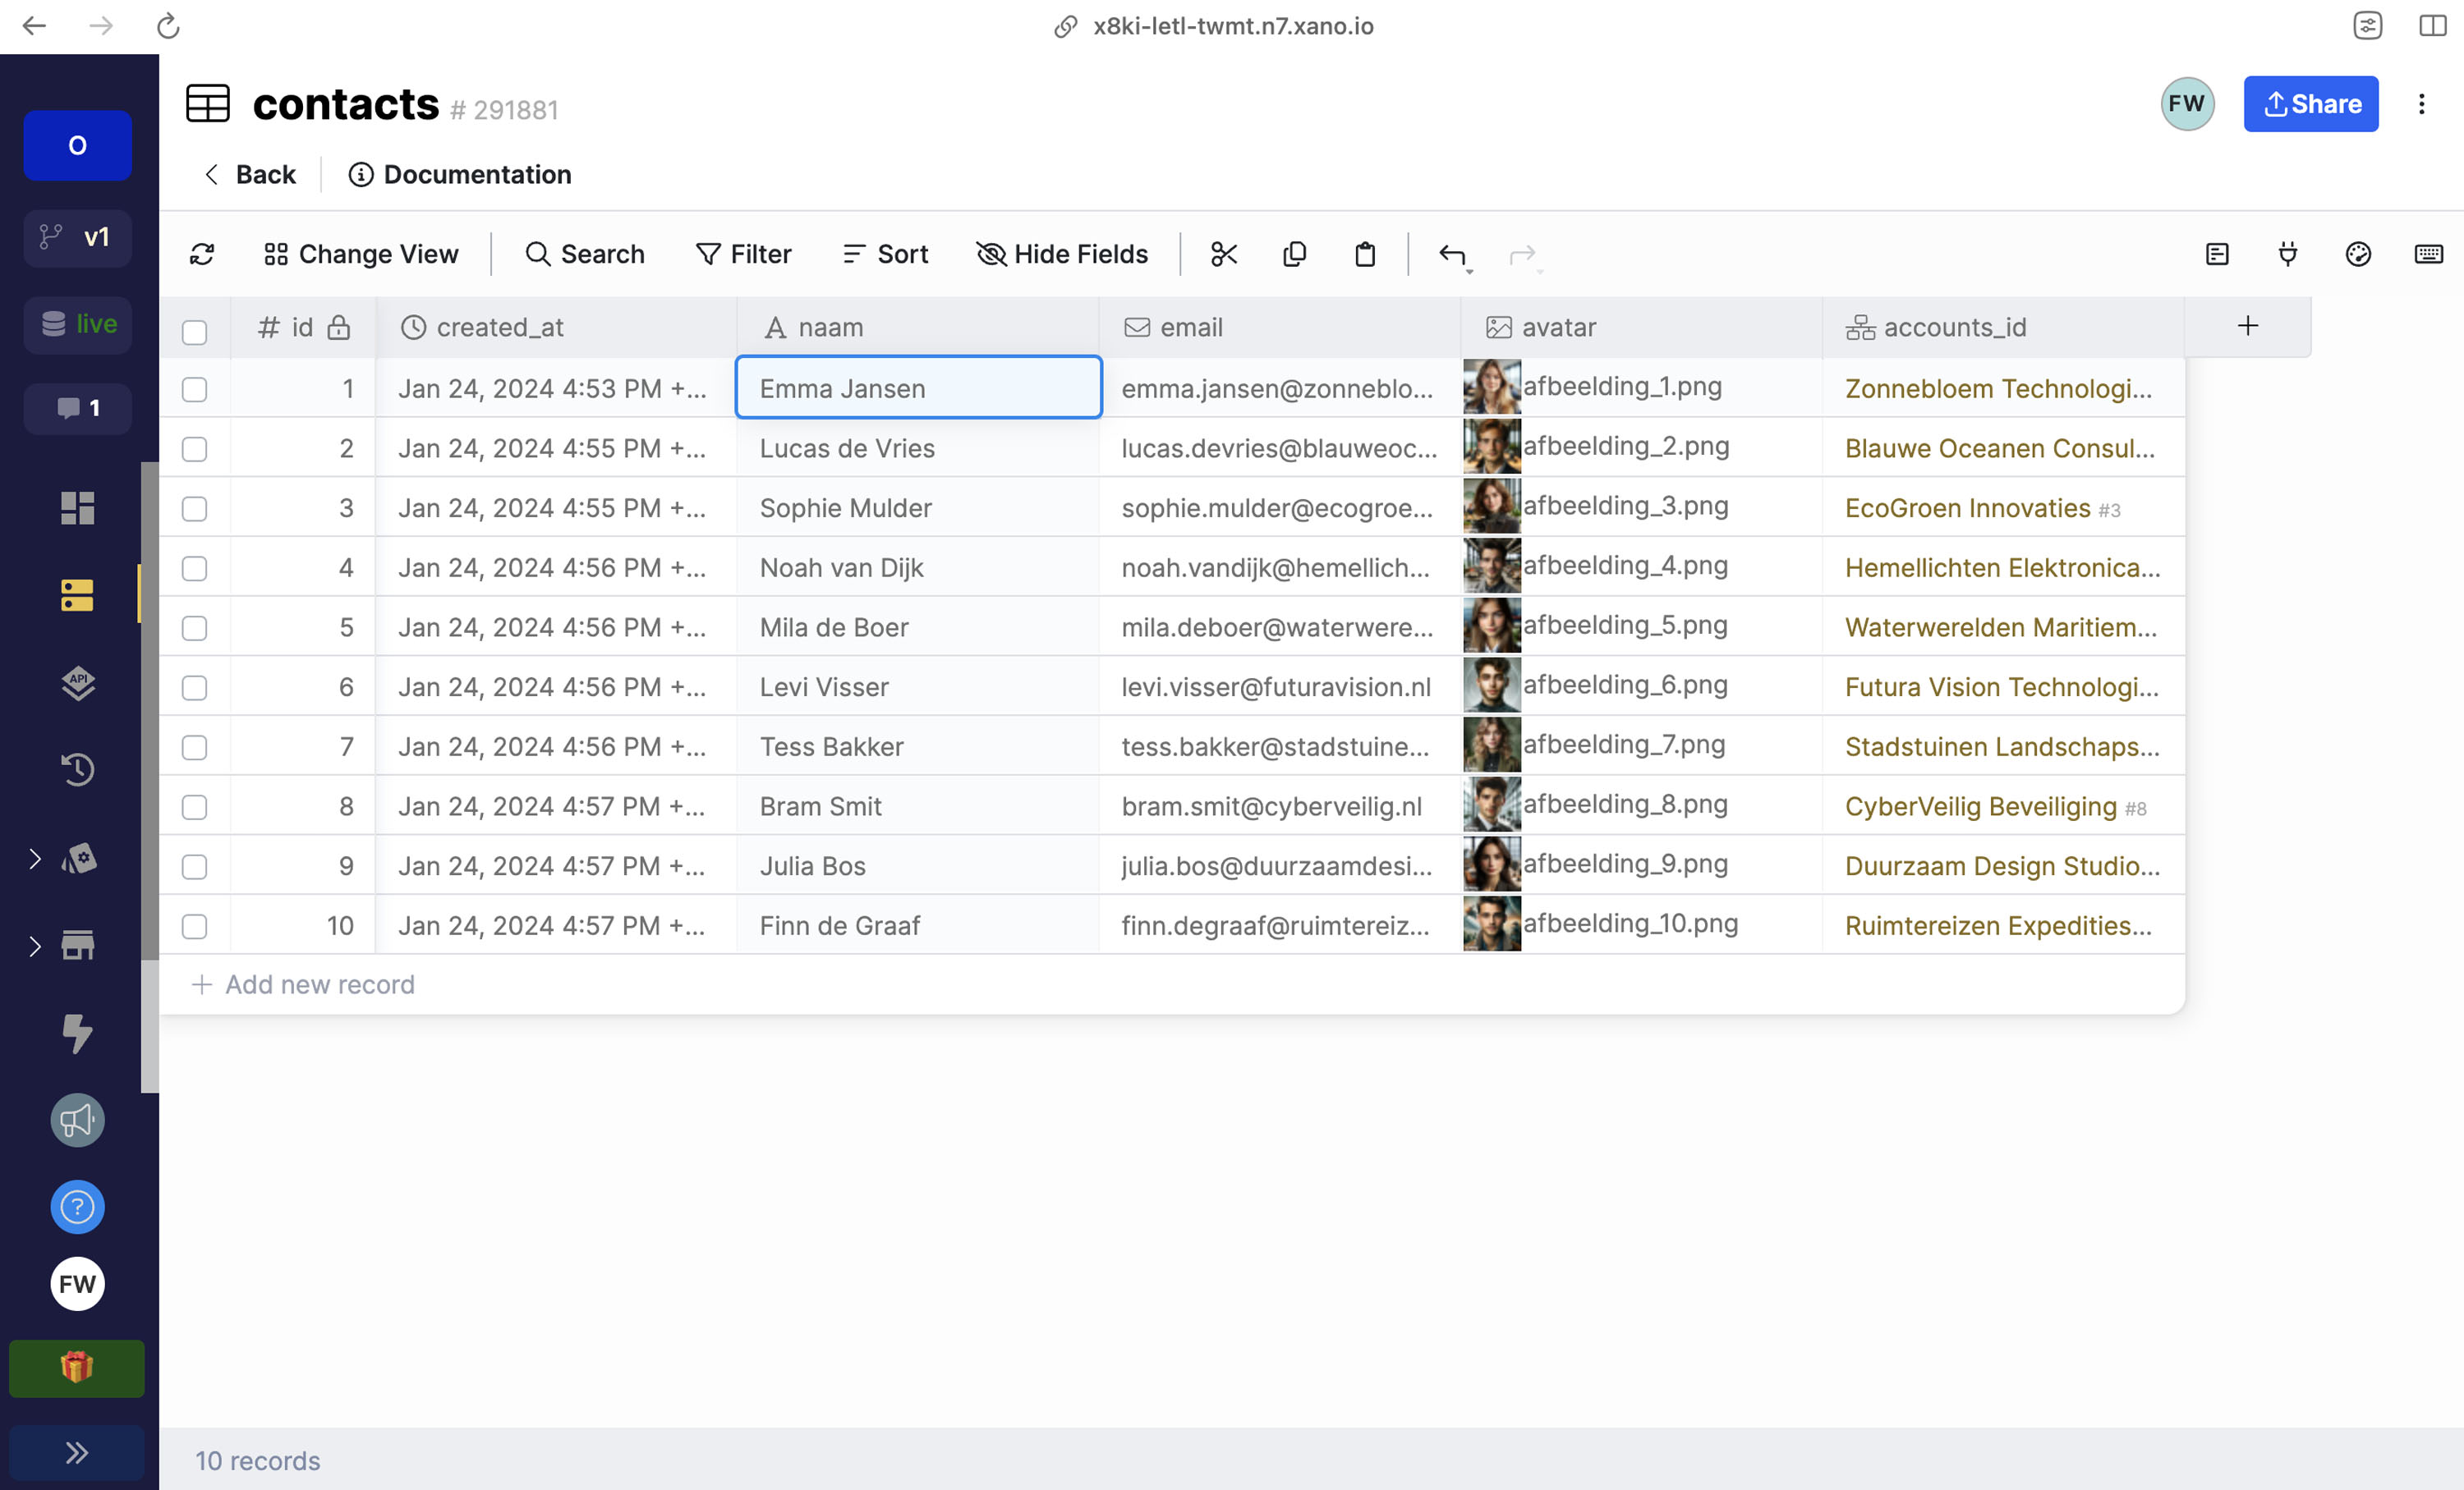Click the lightning bolt sidebar icon
2464x1490 pixels.
78,1032
